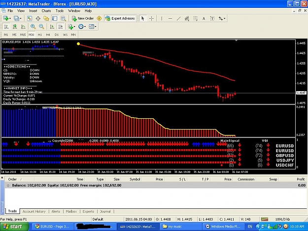The width and height of the screenshot is (308, 231).
Task: Select the equidistant channel tool
Action: [x=187, y=18]
